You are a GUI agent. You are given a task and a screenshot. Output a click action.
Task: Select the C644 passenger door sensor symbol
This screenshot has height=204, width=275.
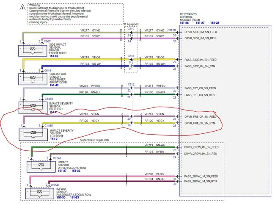click(x=33, y=79)
